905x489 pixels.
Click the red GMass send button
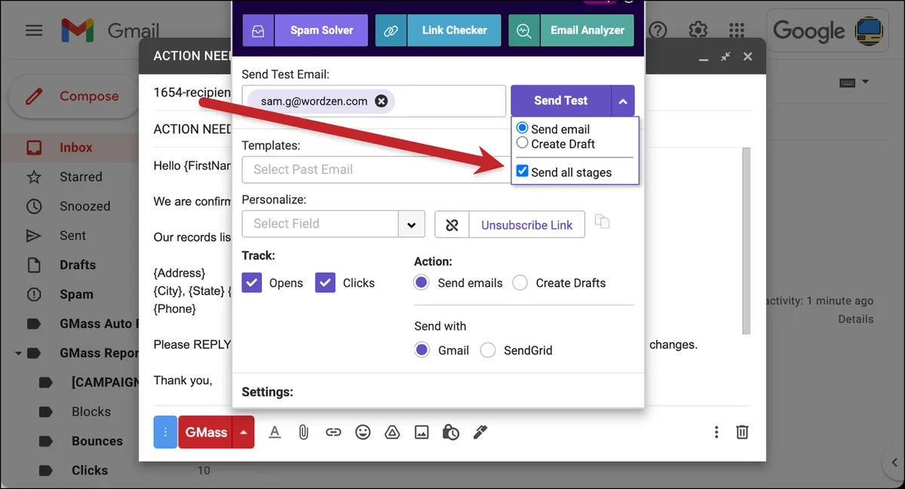[205, 432]
